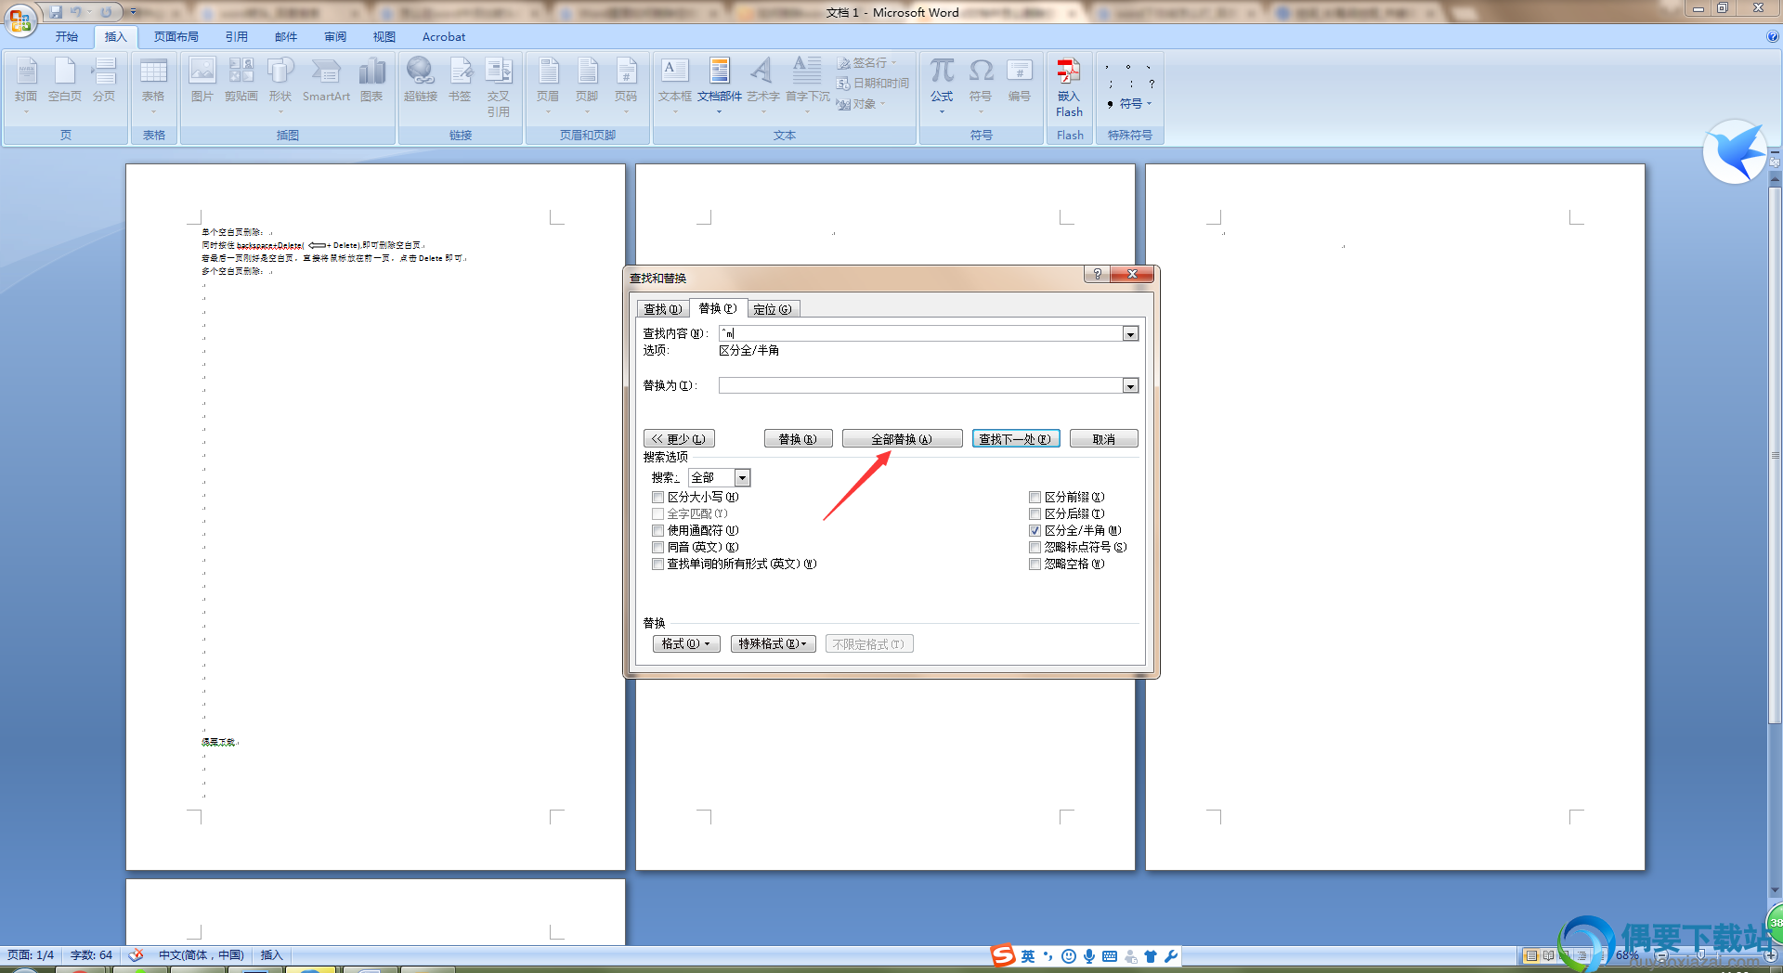Image resolution: width=1783 pixels, height=973 pixels.
Task: Insert a picture with 图片
Action: (202, 82)
